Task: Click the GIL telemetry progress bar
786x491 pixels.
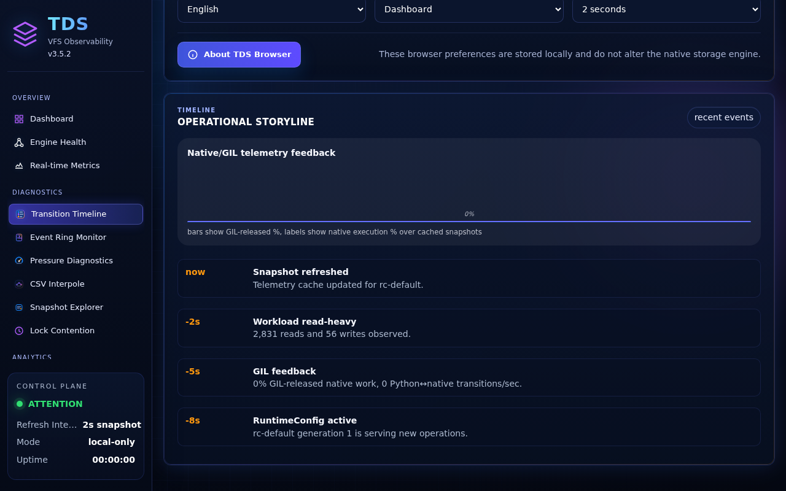Action: (469, 221)
